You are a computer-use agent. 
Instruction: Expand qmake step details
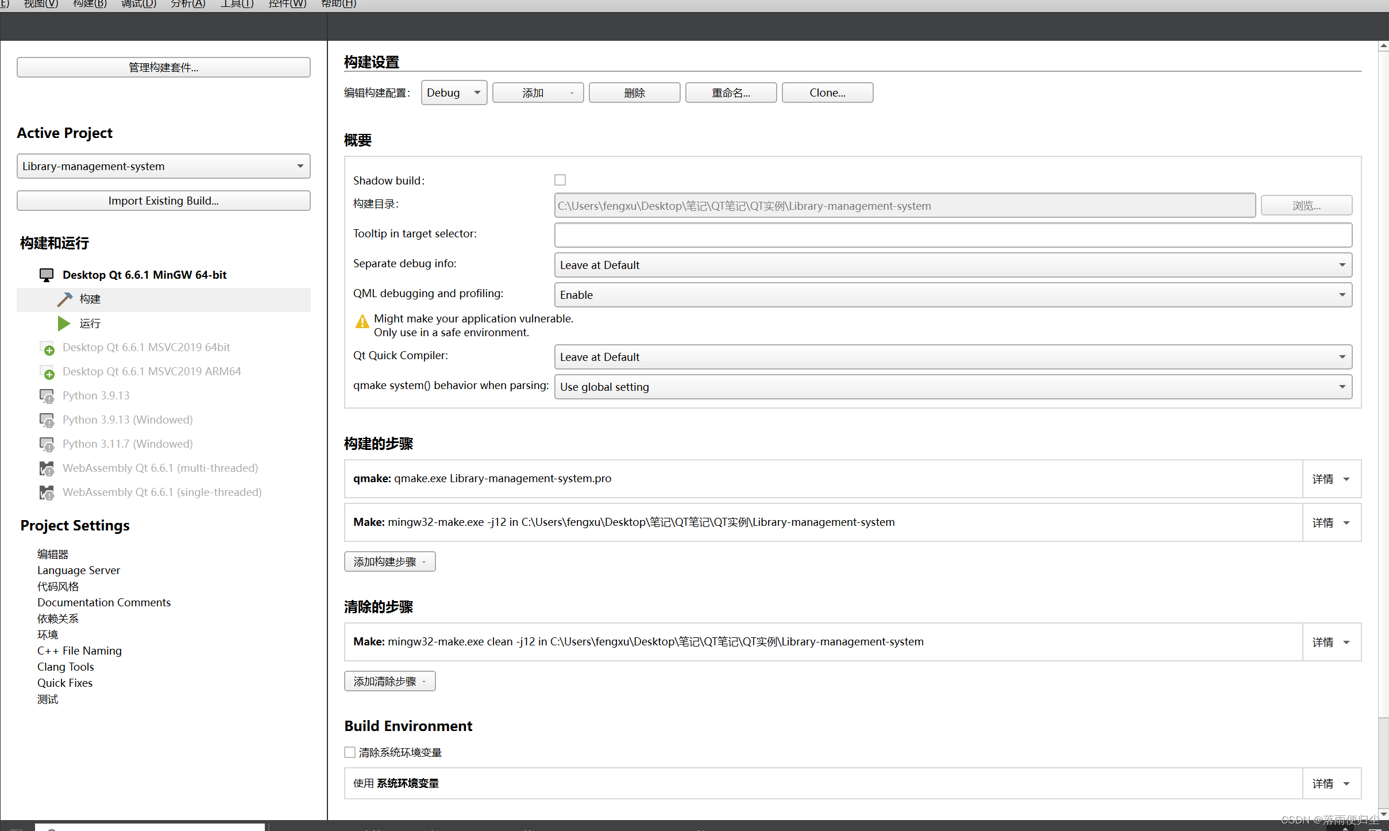1330,479
